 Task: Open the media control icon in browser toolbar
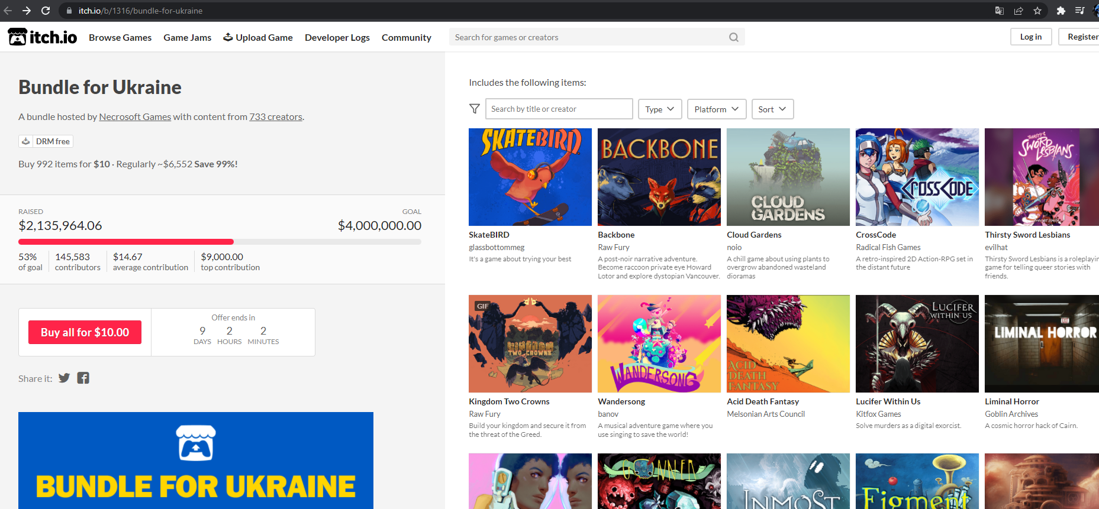click(1079, 11)
